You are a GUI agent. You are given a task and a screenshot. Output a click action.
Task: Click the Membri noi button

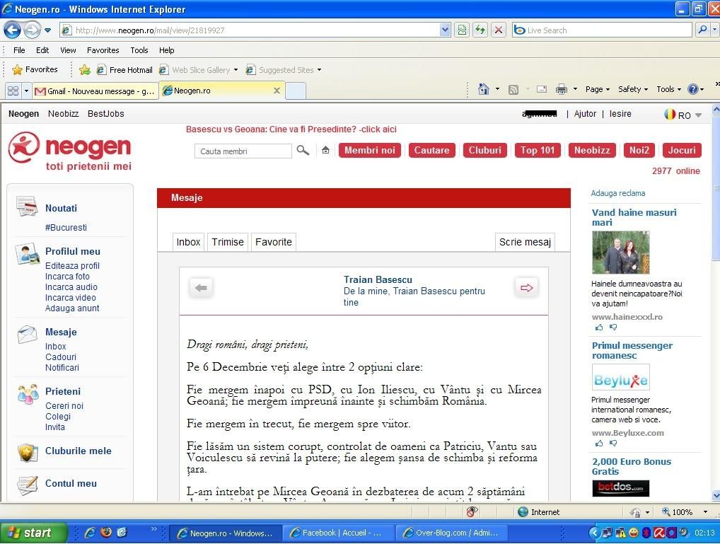(x=370, y=150)
